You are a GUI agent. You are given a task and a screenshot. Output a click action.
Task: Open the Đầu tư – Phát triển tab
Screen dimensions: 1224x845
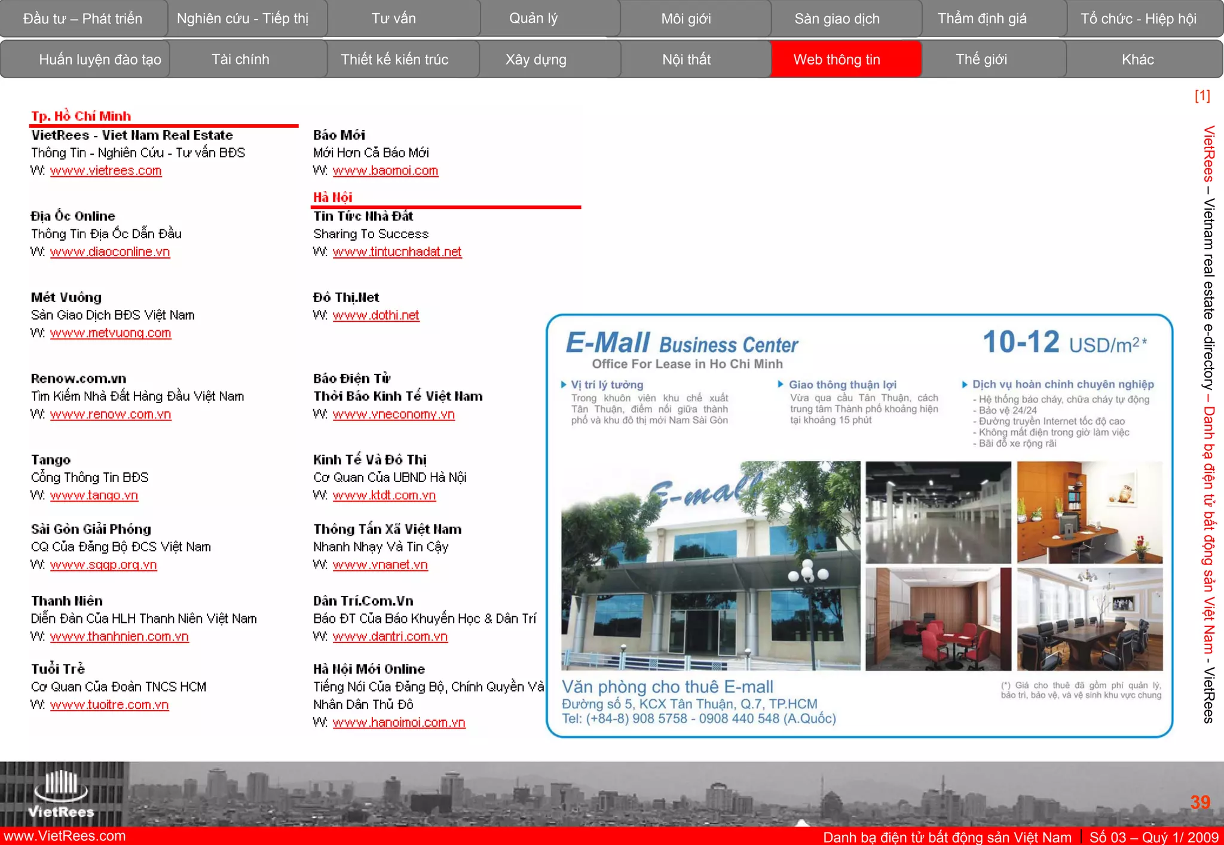click(83, 19)
